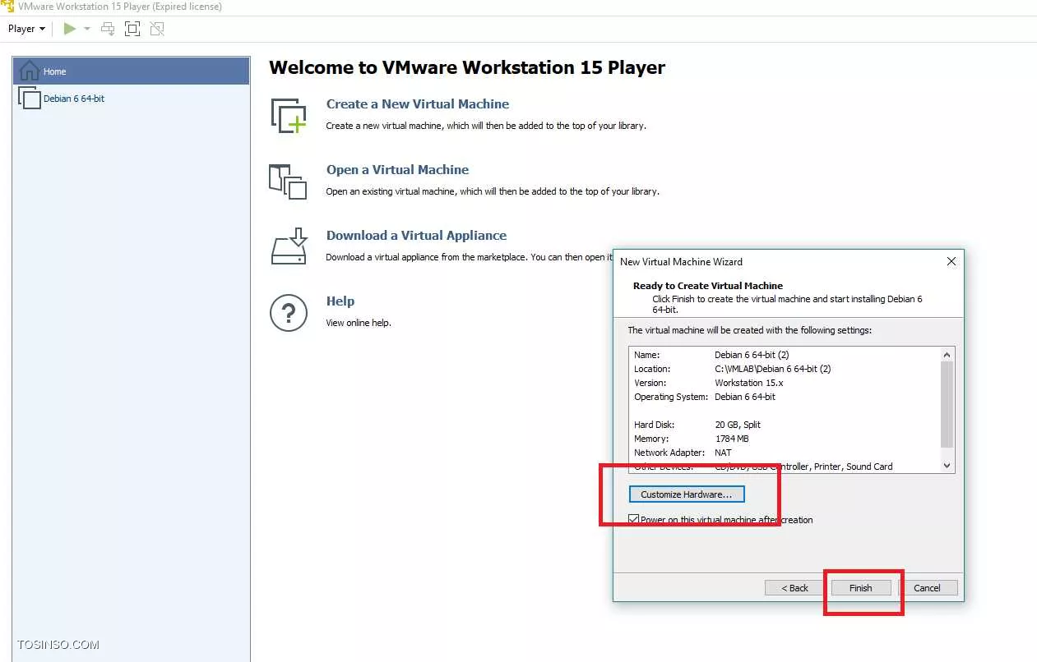Click the Help question mark icon

click(x=289, y=313)
